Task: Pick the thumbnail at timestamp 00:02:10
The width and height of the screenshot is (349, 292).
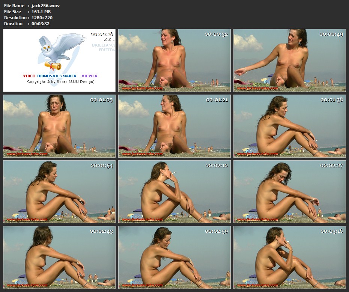Action: pos(174,192)
